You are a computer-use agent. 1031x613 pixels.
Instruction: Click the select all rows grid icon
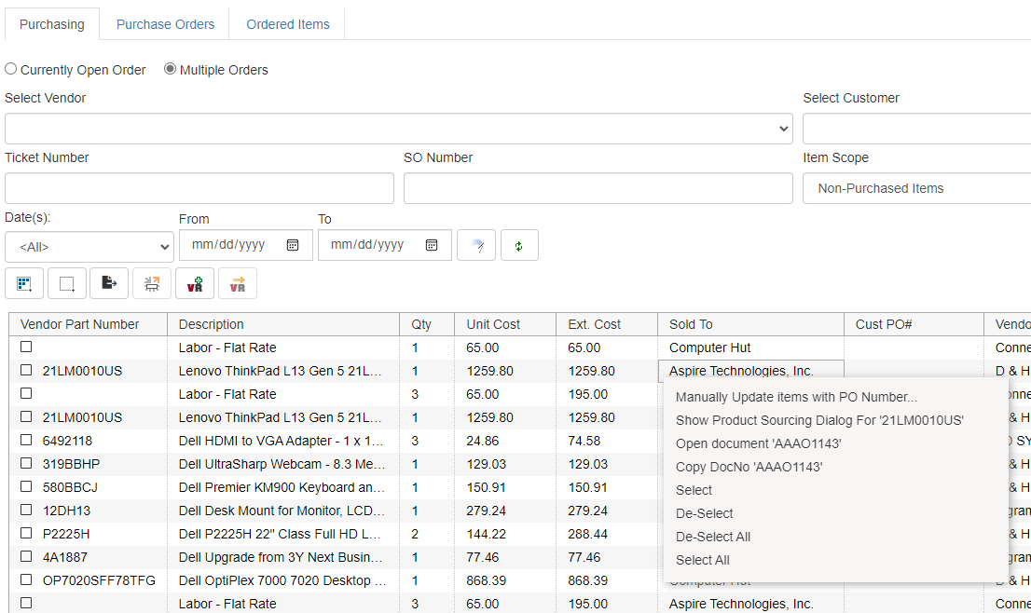(x=24, y=284)
